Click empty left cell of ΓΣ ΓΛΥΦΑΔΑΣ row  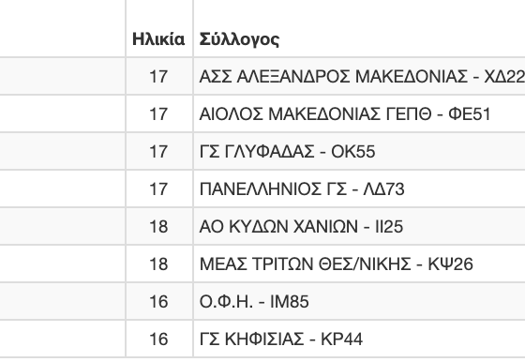click(x=63, y=151)
